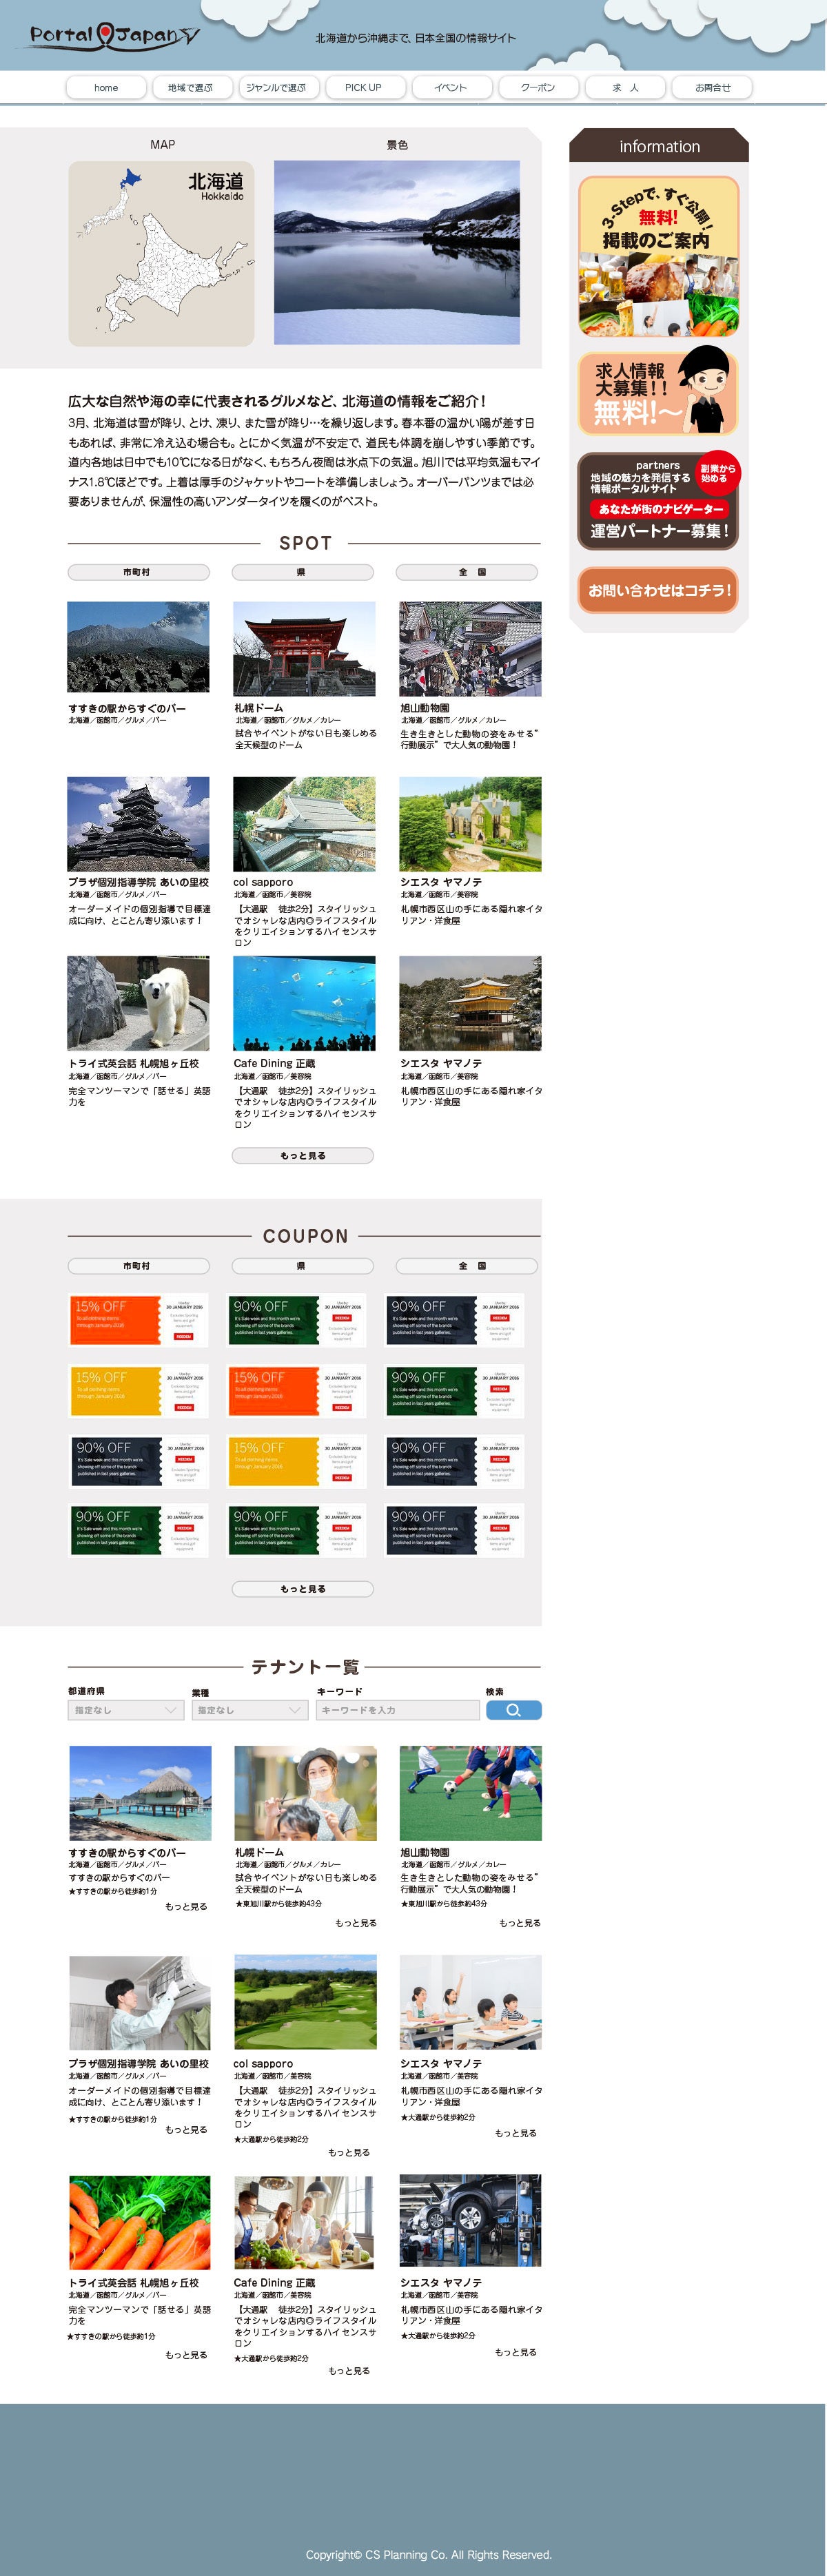Open 運営パートナー募集 partners banner
827x2576 pixels.
(658, 501)
